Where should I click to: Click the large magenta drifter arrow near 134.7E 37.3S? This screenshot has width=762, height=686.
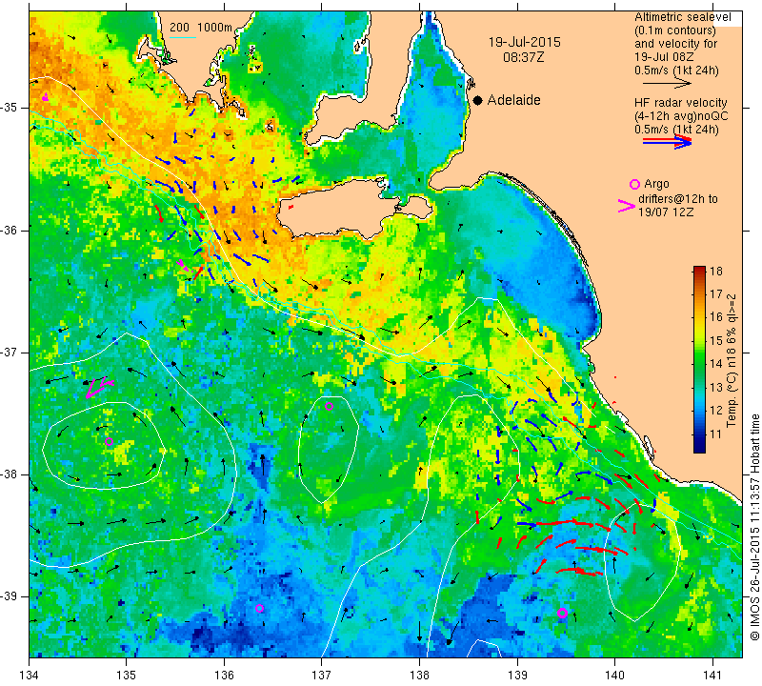point(99,387)
